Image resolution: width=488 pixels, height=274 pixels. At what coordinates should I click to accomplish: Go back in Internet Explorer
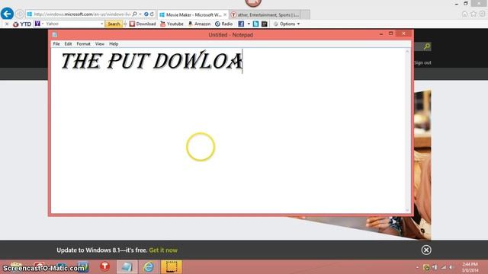tap(7, 14)
